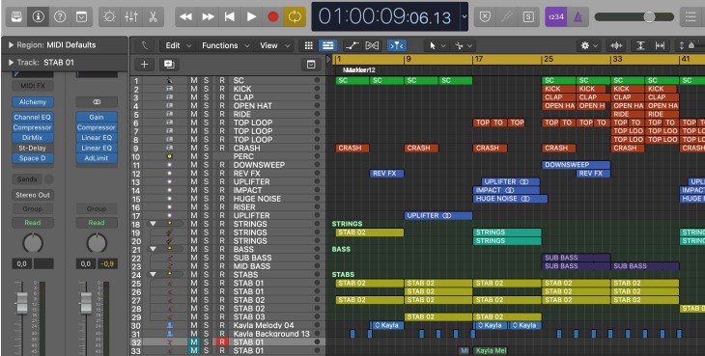Collapse the STRINGS track stack triangle

point(153,224)
